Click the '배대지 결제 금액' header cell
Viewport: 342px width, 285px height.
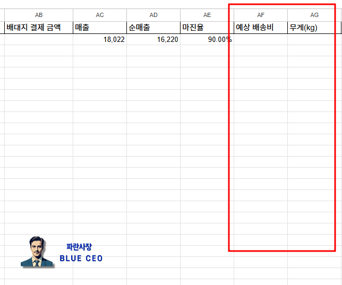[x=39, y=28]
